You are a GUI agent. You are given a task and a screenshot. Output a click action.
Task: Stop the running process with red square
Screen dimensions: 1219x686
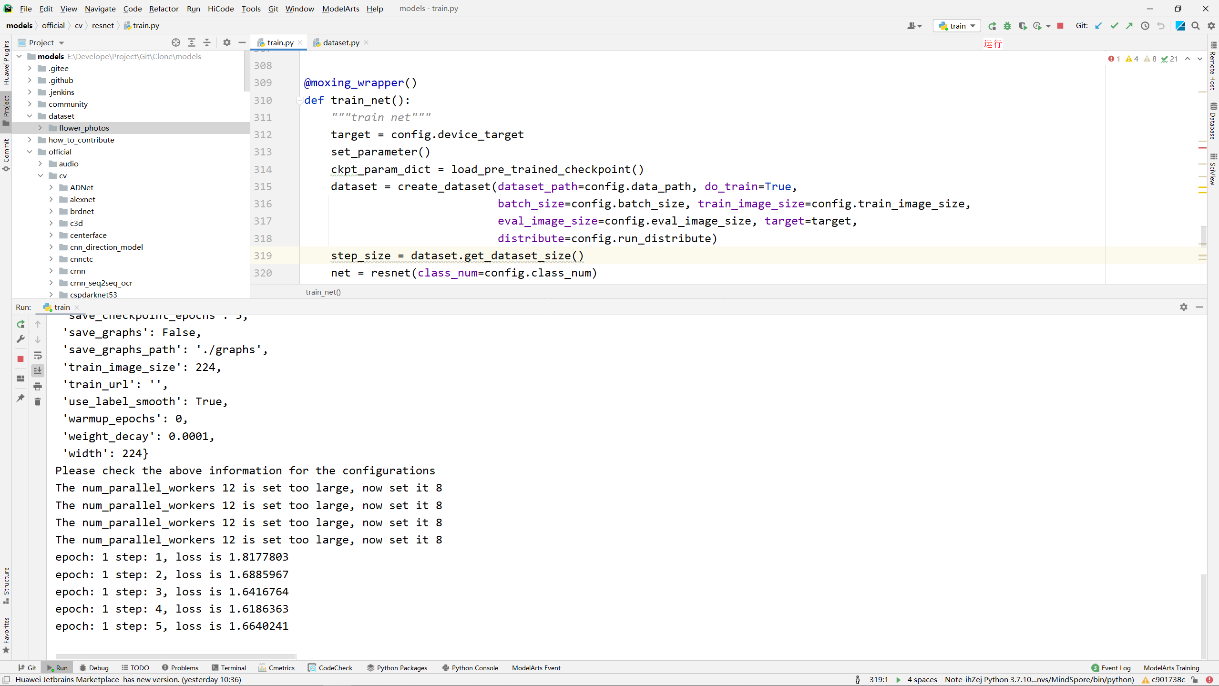click(1060, 26)
